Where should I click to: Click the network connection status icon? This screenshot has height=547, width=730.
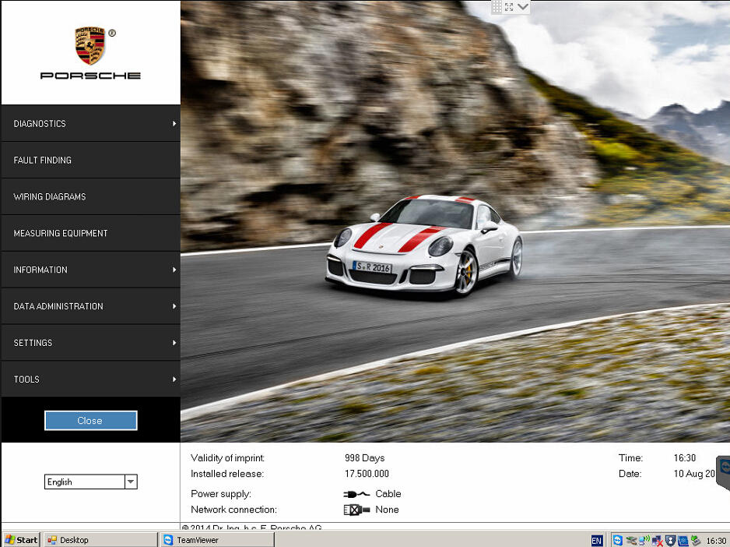point(356,510)
